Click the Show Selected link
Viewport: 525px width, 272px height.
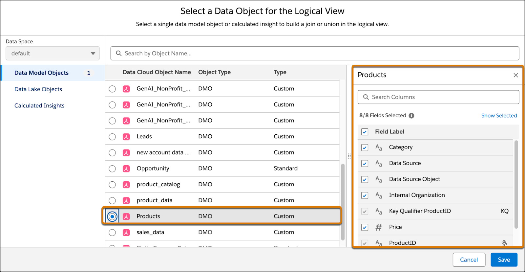click(x=499, y=116)
